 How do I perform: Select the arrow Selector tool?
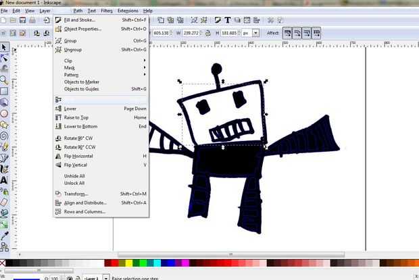(4, 47)
